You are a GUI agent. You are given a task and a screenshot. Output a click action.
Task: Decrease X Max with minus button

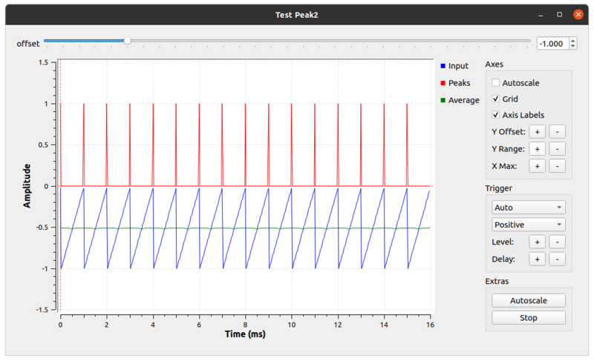coord(558,166)
